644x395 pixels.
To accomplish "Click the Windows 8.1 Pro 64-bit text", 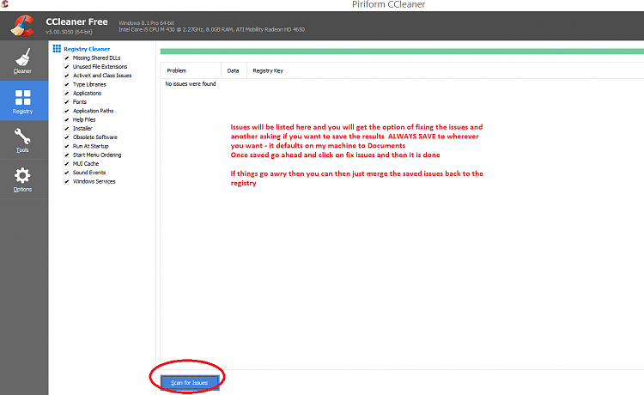I will pyautogui.click(x=146, y=23).
